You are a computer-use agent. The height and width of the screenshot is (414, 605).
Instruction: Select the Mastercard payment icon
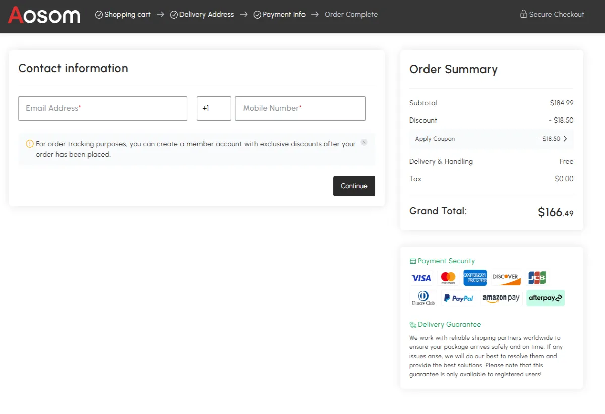[x=448, y=277]
